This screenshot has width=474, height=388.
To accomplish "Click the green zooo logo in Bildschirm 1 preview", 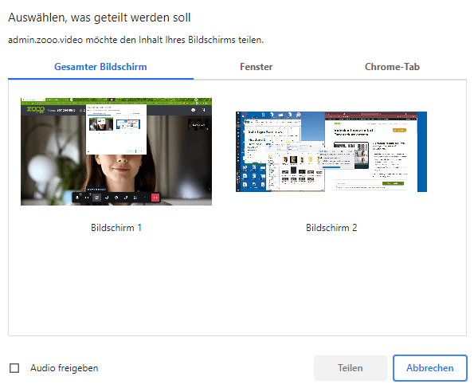I will click(x=35, y=110).
